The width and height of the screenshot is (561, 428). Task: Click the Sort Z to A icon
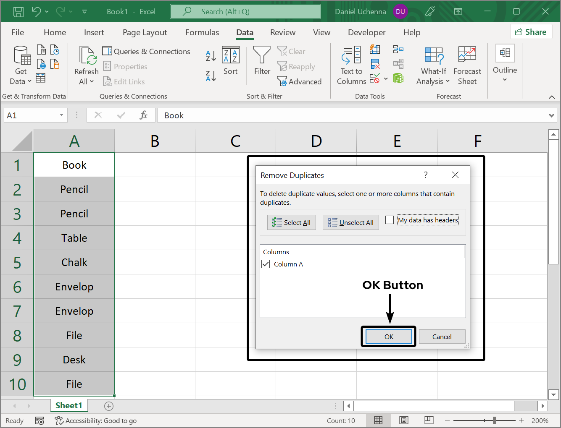(x=211, y=76)
